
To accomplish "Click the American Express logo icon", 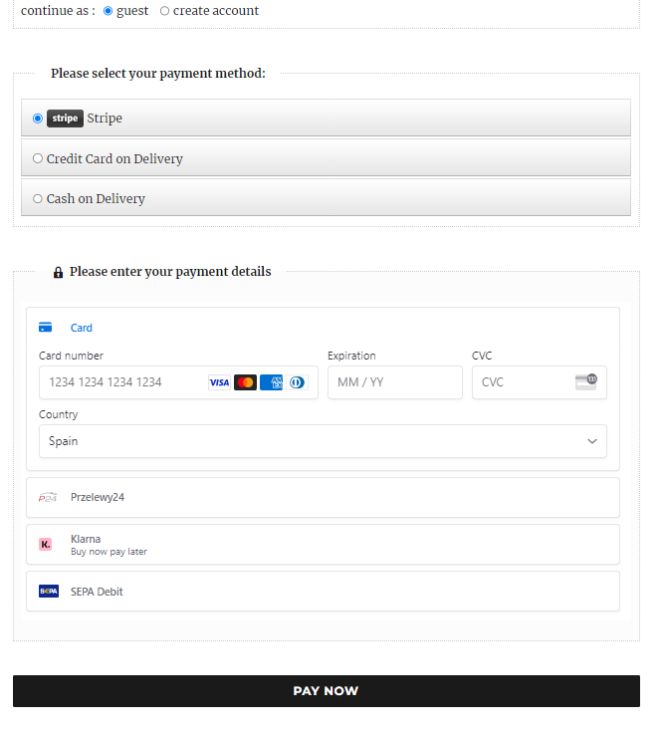I will [x=271, y=382].
